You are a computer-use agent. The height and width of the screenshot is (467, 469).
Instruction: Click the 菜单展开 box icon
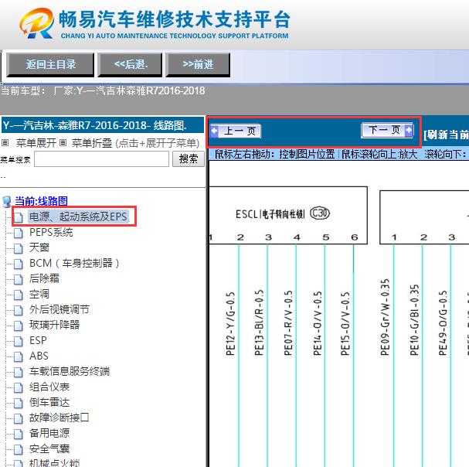coord(5,143)
